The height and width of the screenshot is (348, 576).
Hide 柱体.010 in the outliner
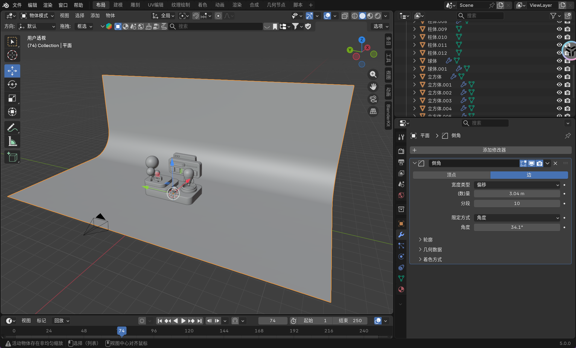click(x=559, y=37)
